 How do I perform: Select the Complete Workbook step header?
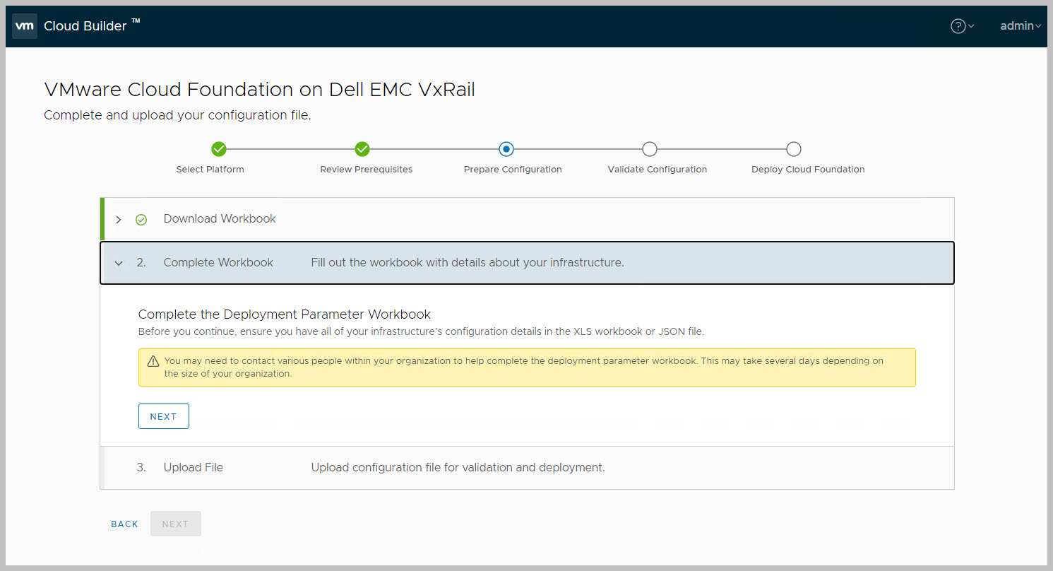218,263
